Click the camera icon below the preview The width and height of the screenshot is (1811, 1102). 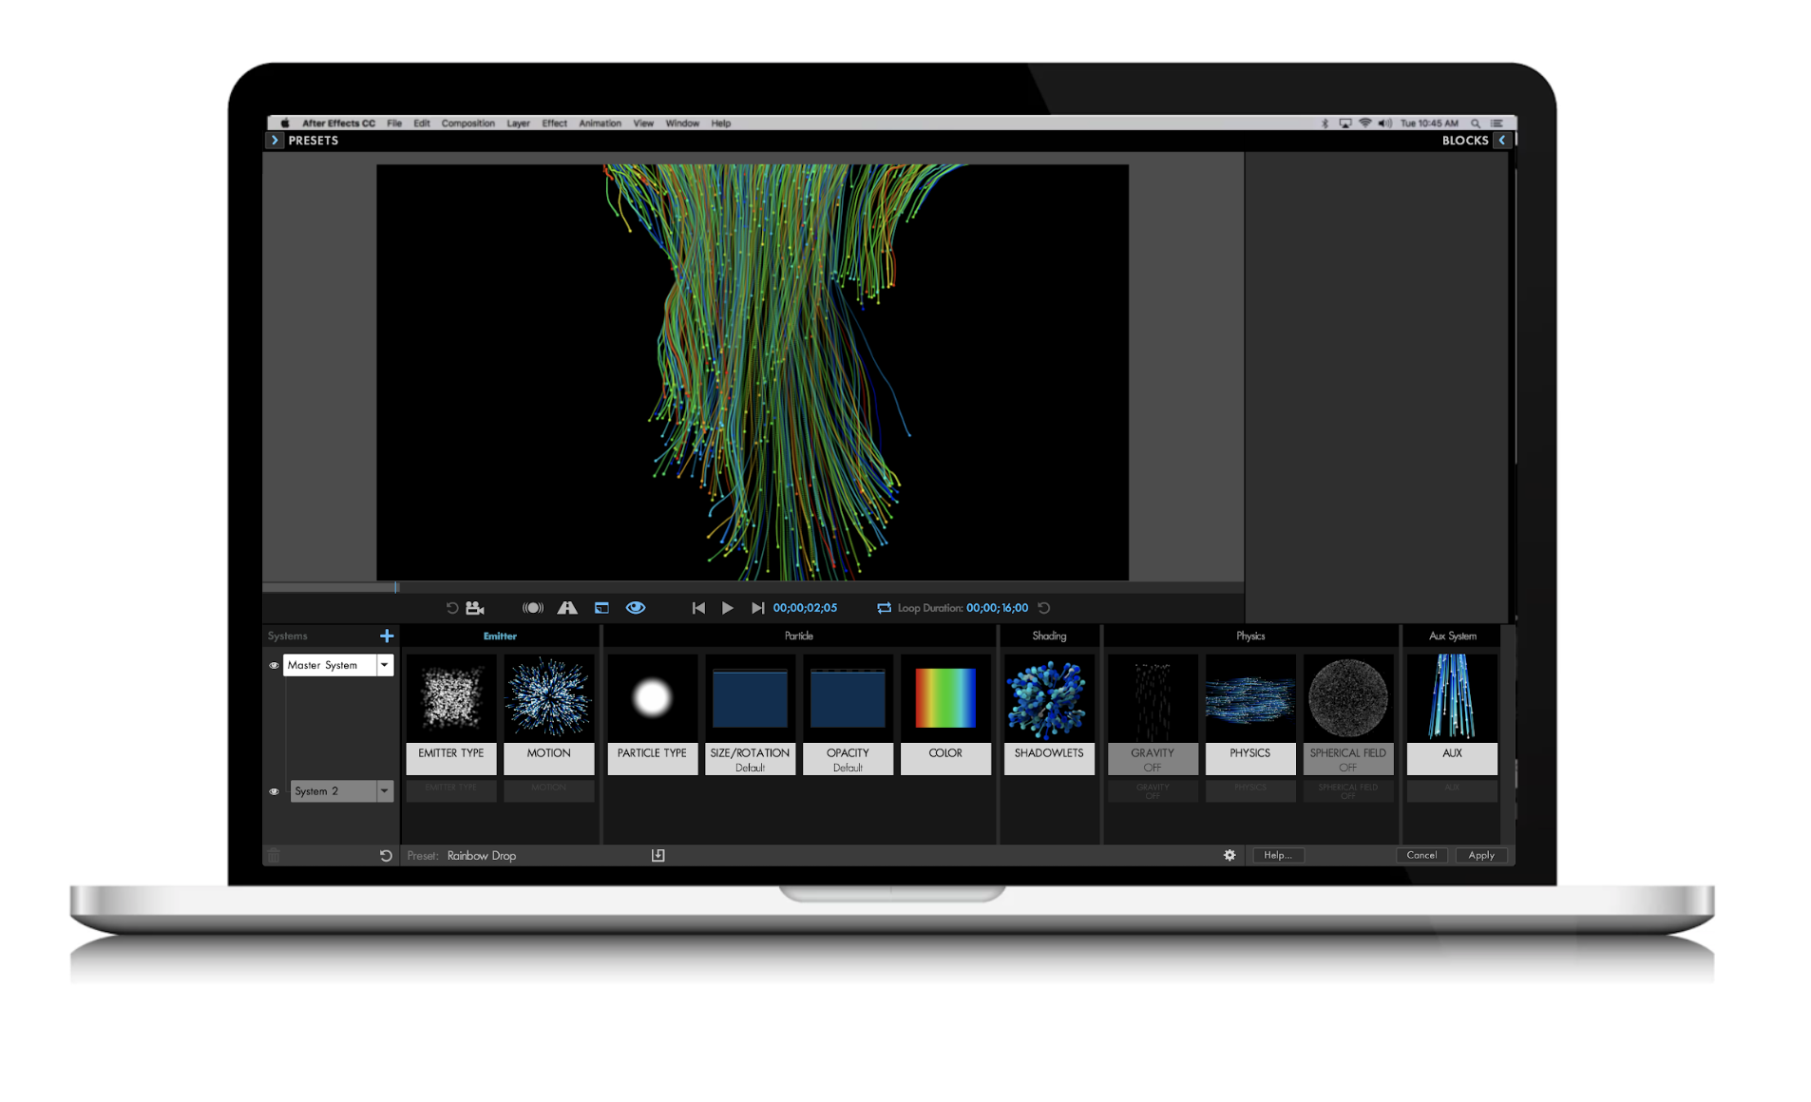[x=475, y=608]
